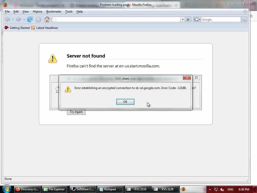Image resolution: width=257 pixels, height=193 pixels.
Task: Click OK in the Alert dialog
Action: (125, 102)
